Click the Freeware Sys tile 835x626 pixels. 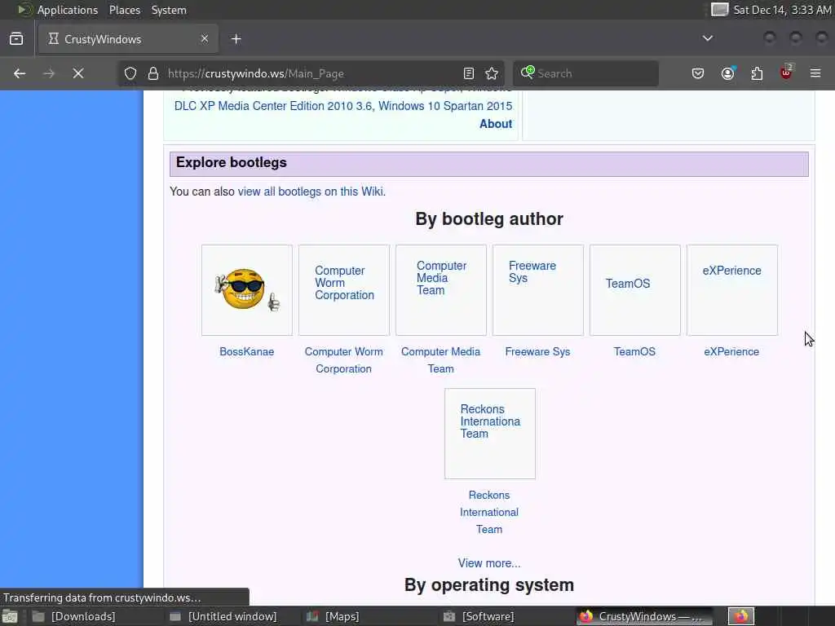tap(538, 290)
